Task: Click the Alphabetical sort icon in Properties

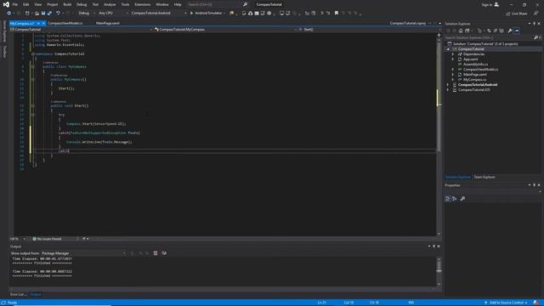Action: click(x=455, y=199)
